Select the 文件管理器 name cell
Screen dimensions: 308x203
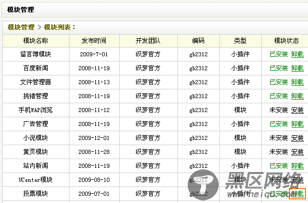(x=36, y=82)
